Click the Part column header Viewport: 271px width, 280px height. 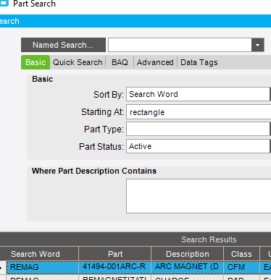[115, 254]
